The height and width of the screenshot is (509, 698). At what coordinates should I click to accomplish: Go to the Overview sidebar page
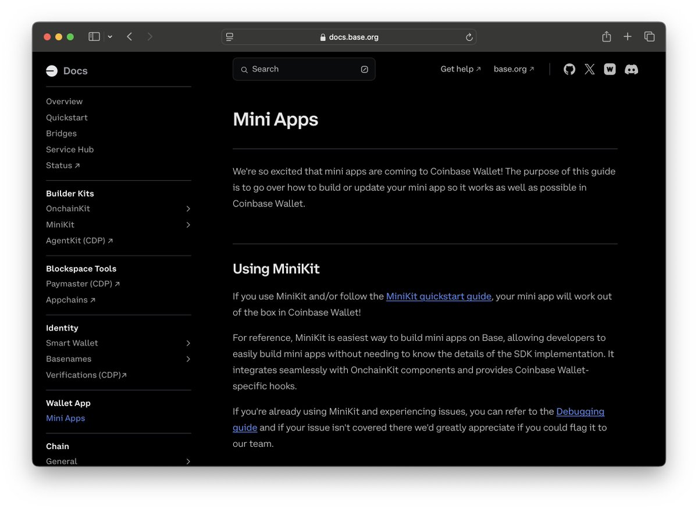(x=64, y=101)
